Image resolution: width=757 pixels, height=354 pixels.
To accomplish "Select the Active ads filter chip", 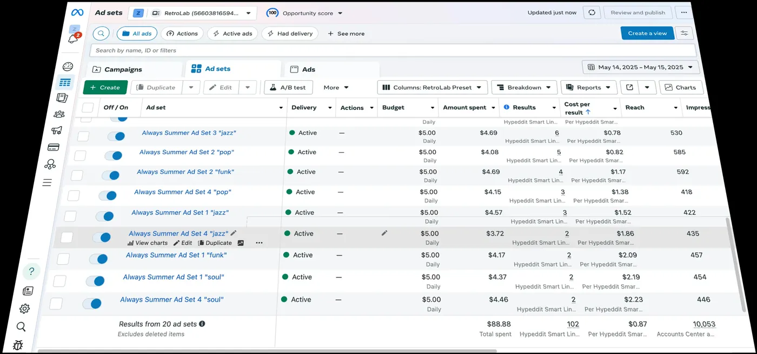I will pos(232,34).
